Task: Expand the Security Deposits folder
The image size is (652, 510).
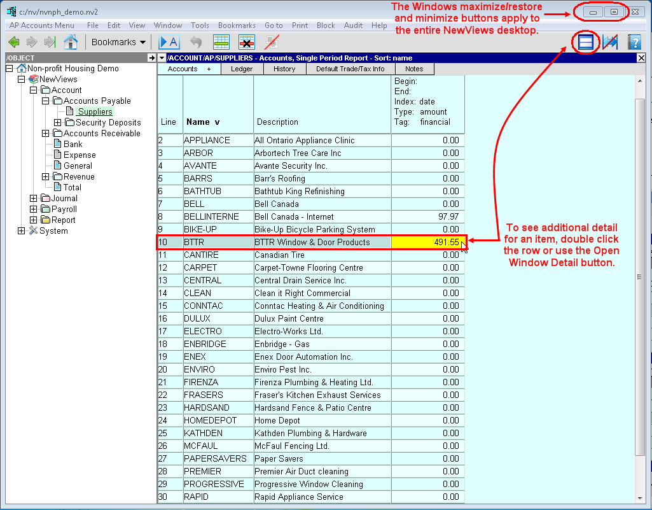Action: (57, 123)
